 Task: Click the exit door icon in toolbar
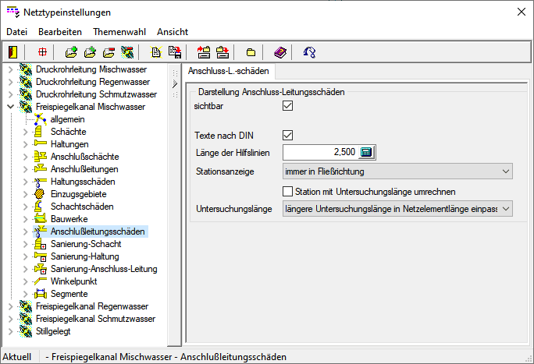(x=13, y=52)
